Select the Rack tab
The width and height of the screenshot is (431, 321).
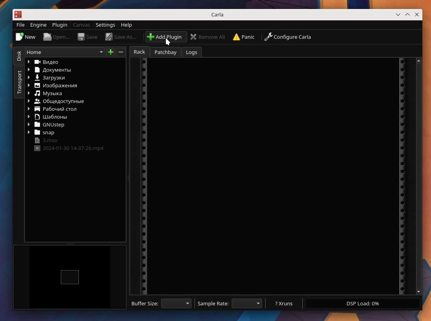139,52
